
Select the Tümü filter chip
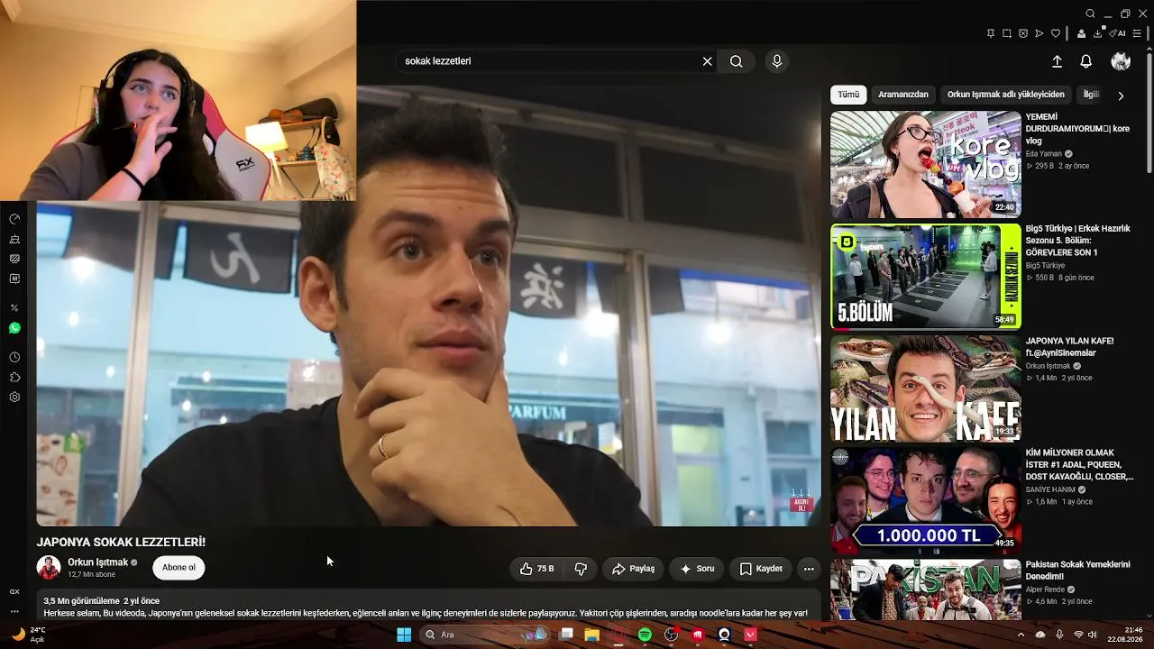click(x=848, y=95)
